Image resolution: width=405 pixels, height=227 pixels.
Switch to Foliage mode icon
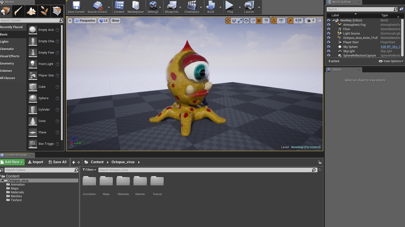tap(44, 11)
